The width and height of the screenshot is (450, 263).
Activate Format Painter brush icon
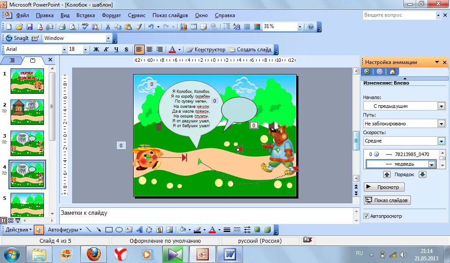click(x=138, y=27)
